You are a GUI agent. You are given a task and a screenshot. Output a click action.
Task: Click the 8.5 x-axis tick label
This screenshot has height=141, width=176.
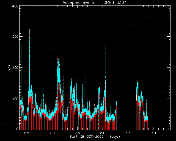click(x=128, y=133)
